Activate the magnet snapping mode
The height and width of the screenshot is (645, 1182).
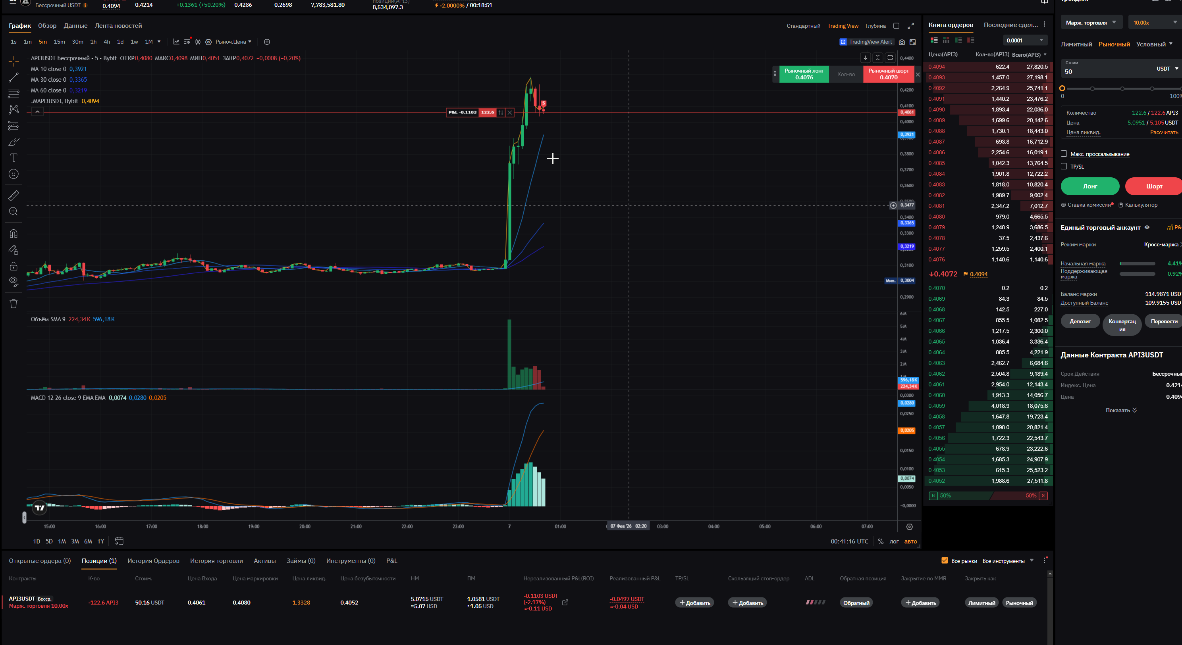click(14, 233)
